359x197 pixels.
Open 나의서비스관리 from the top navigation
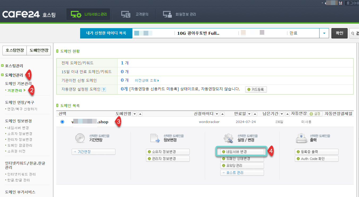coord(88,14)
